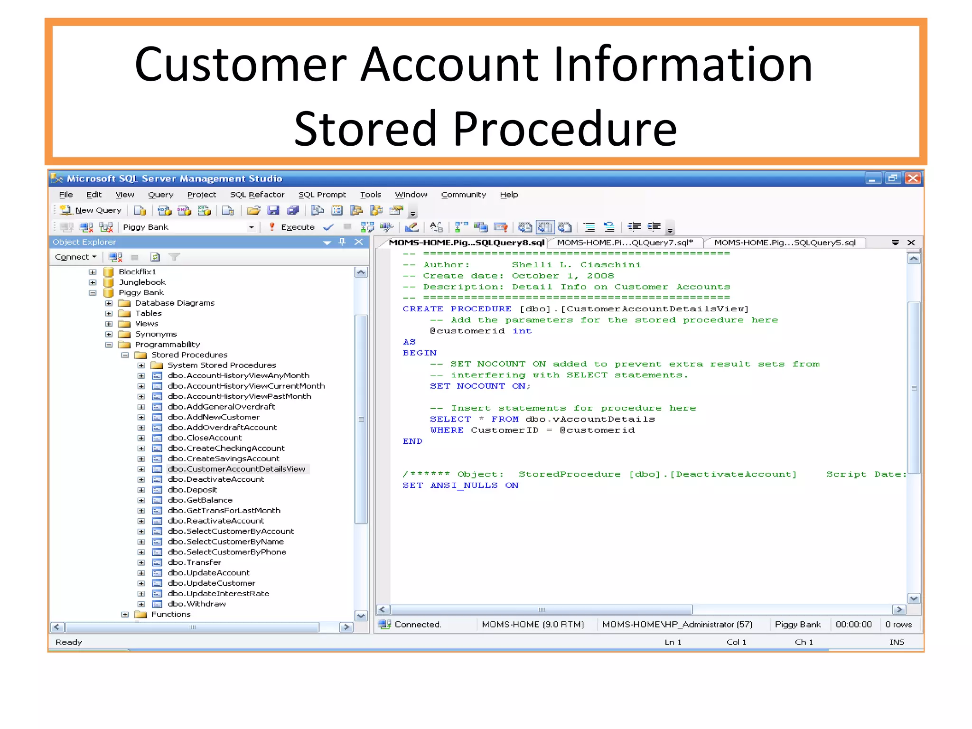Select dbo.DeactivateAccount in the tree
This screenshot has width=972, height=729.
coord(215,479)
